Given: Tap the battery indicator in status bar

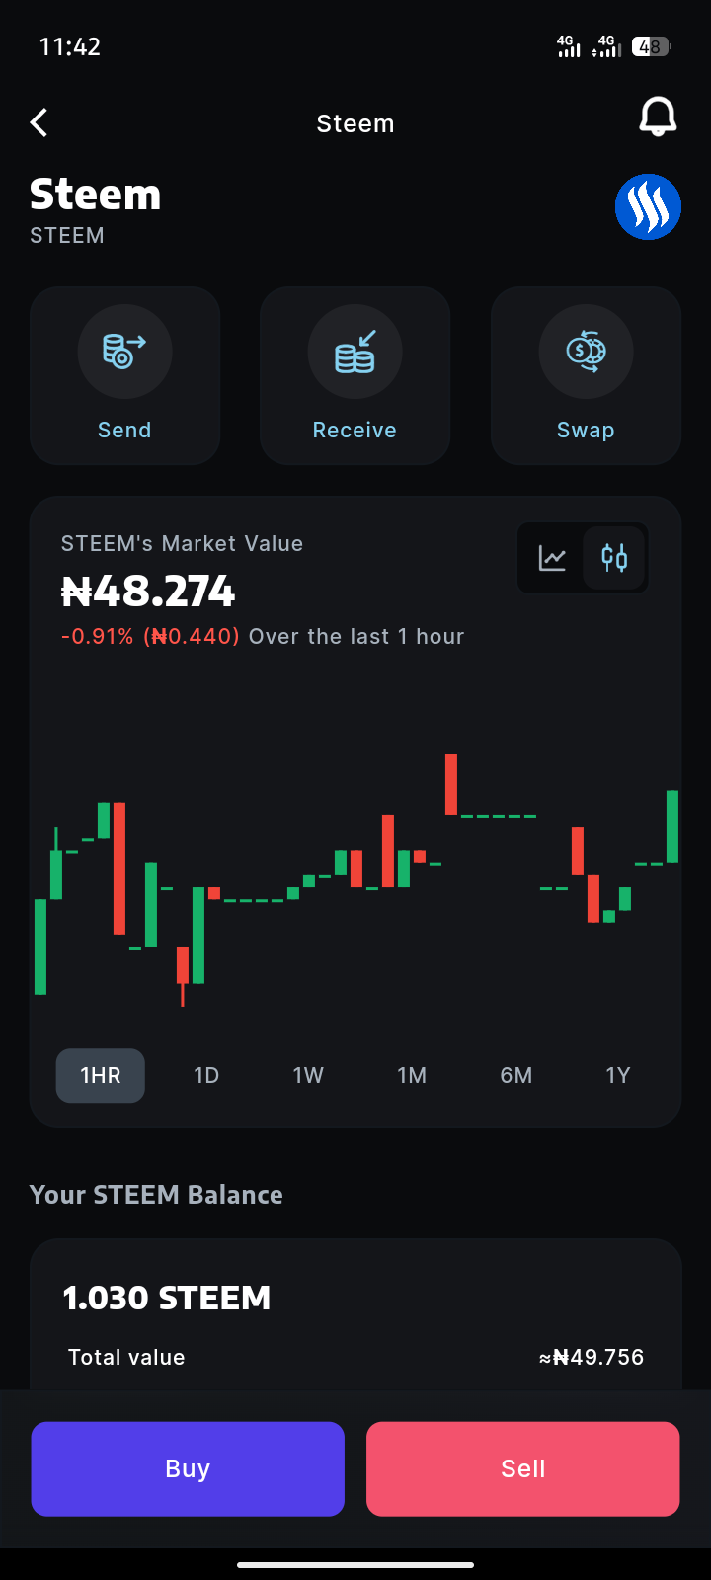Looking at the screenshot, I should pos(651,46).
